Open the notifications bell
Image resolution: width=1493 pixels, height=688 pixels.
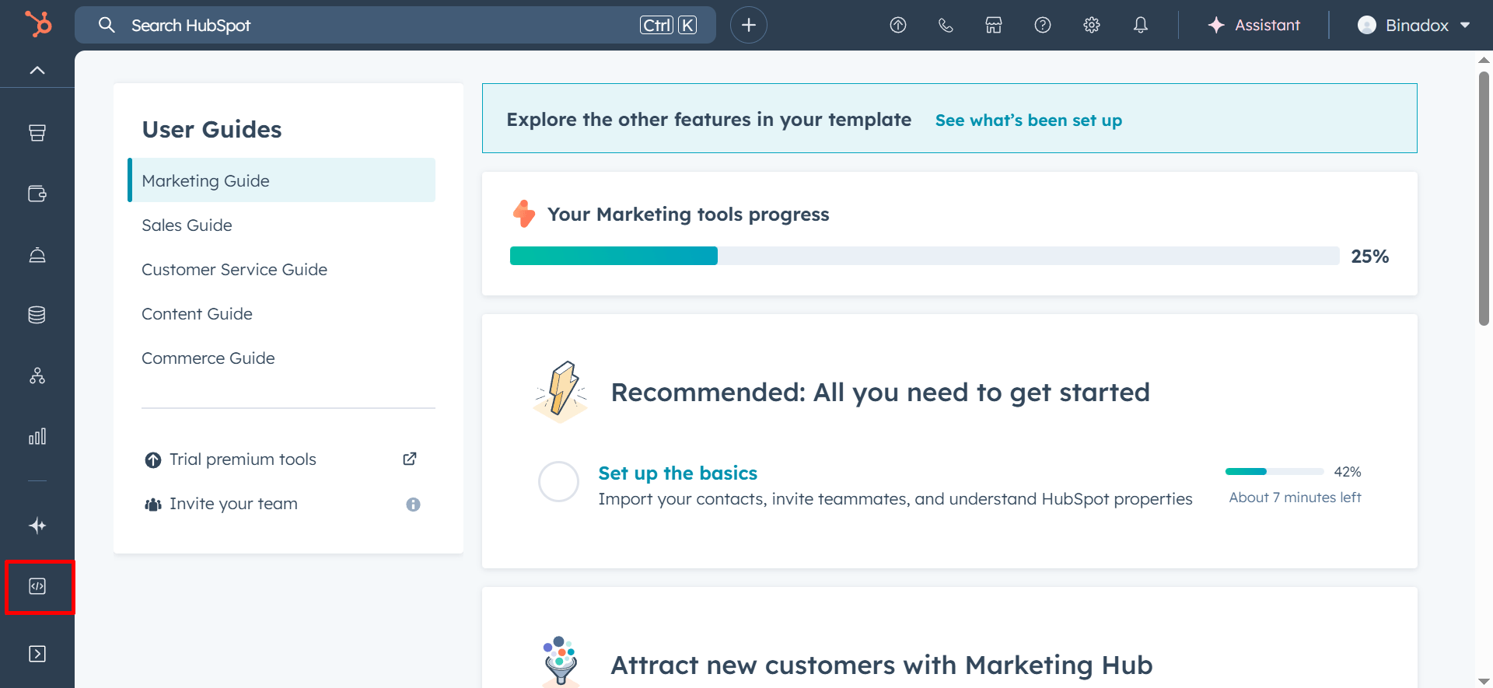[x=1140, y=26]
